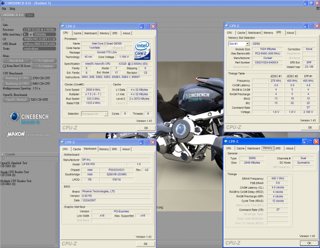The width and height of the screenshot is (320, 248).
Task: Minimize the top-left CPU-Z window
Action: [x=142, y=26]
